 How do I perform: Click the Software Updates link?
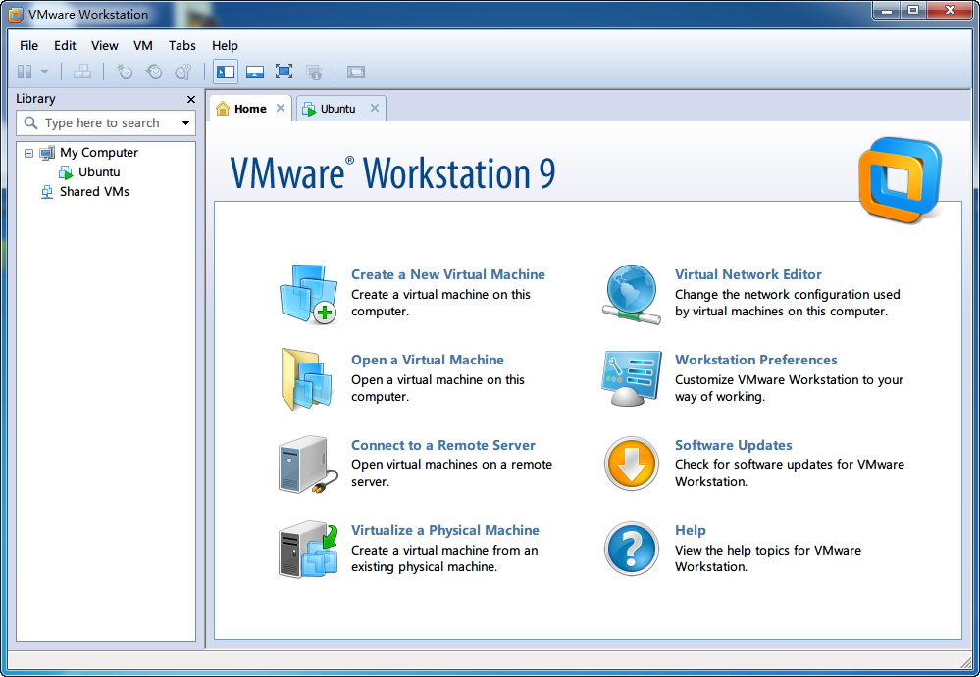click(733, 445)
